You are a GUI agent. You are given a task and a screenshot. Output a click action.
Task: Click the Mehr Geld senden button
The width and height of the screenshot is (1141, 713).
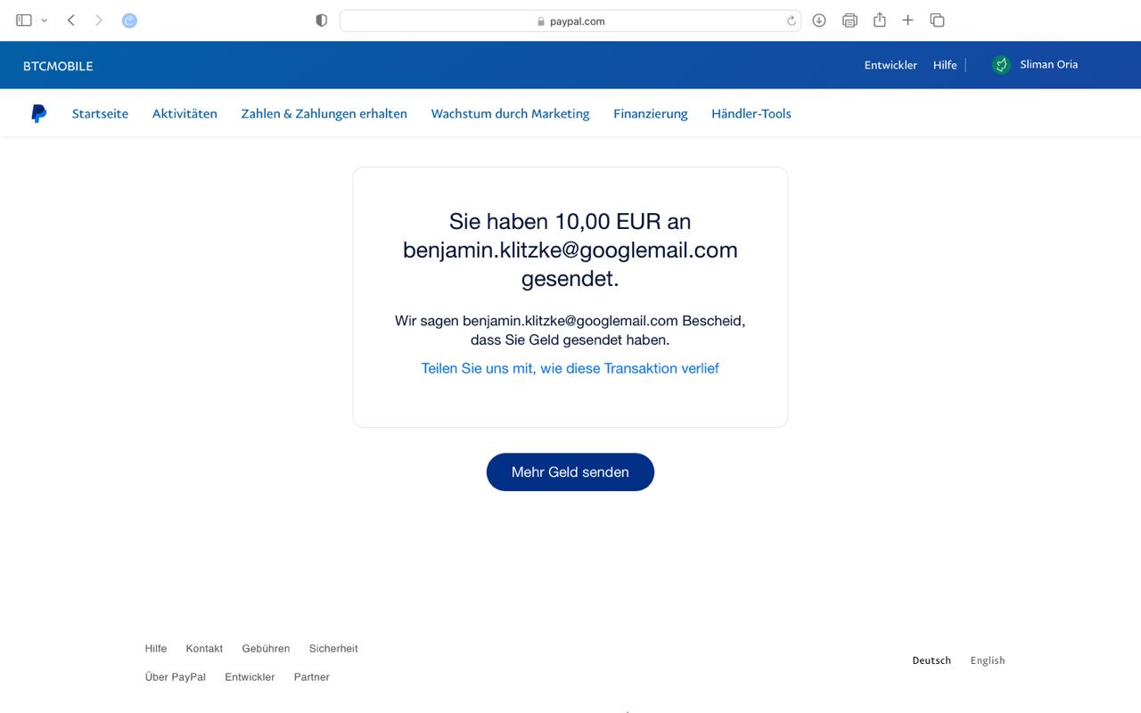(570, 471)
